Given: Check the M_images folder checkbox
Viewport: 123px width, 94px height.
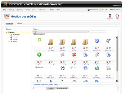Looking at the screenshot, I should click(52, 48).
